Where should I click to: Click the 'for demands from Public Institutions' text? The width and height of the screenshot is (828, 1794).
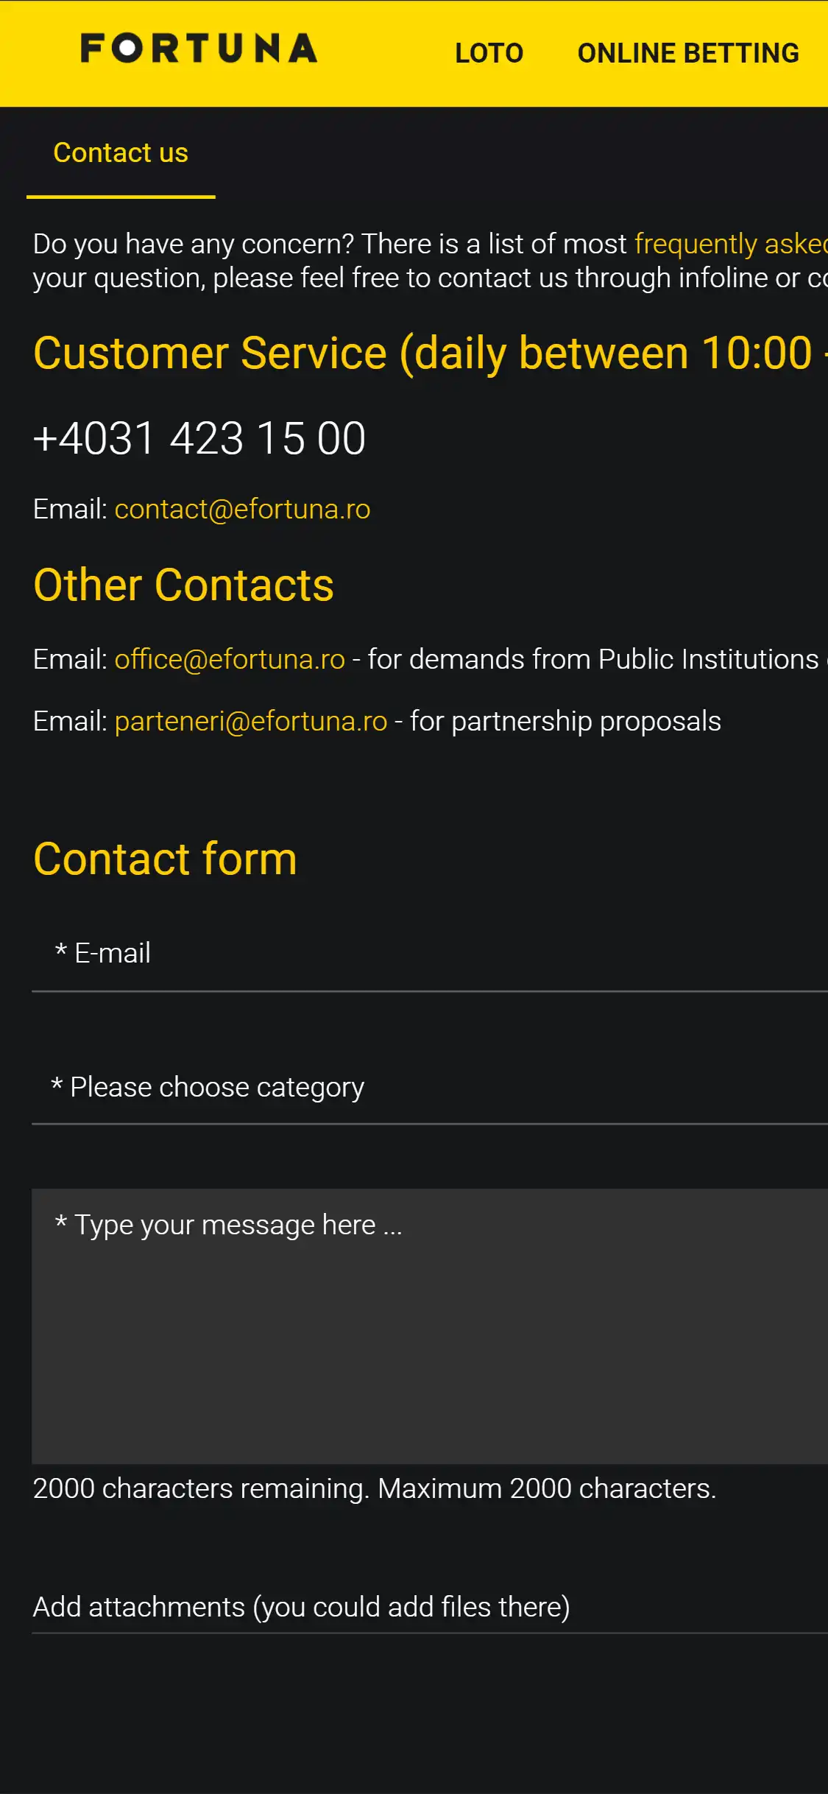592,659
